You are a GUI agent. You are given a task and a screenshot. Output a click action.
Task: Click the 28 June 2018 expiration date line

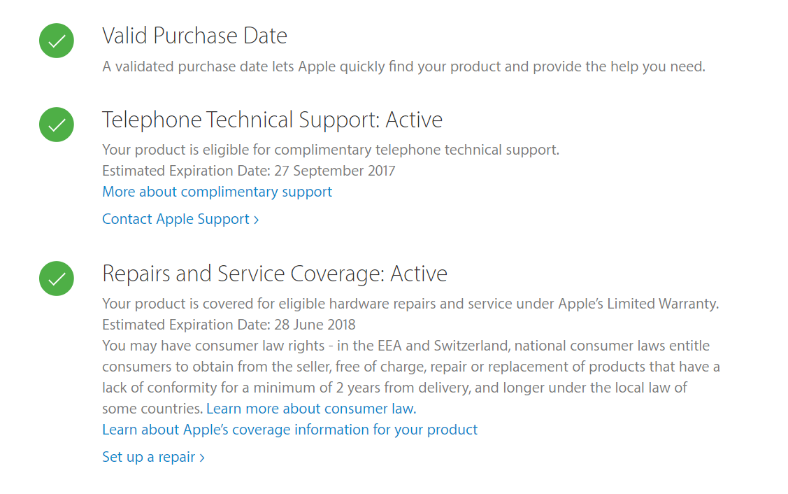(x=229, y=325)
